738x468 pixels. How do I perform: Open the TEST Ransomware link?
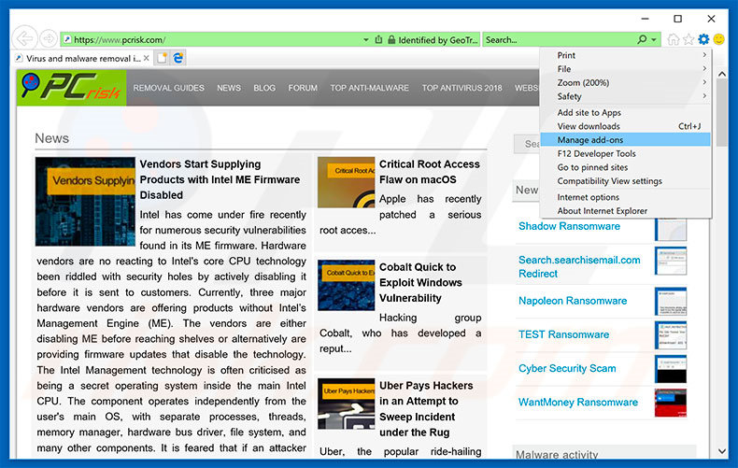[x=563, y=334]
